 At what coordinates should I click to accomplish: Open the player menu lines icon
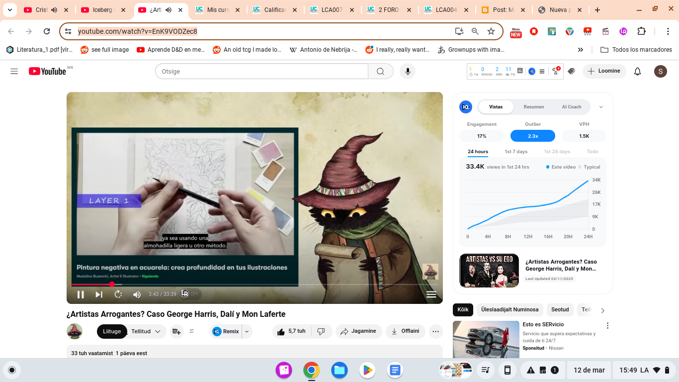[x=431, y=294]
